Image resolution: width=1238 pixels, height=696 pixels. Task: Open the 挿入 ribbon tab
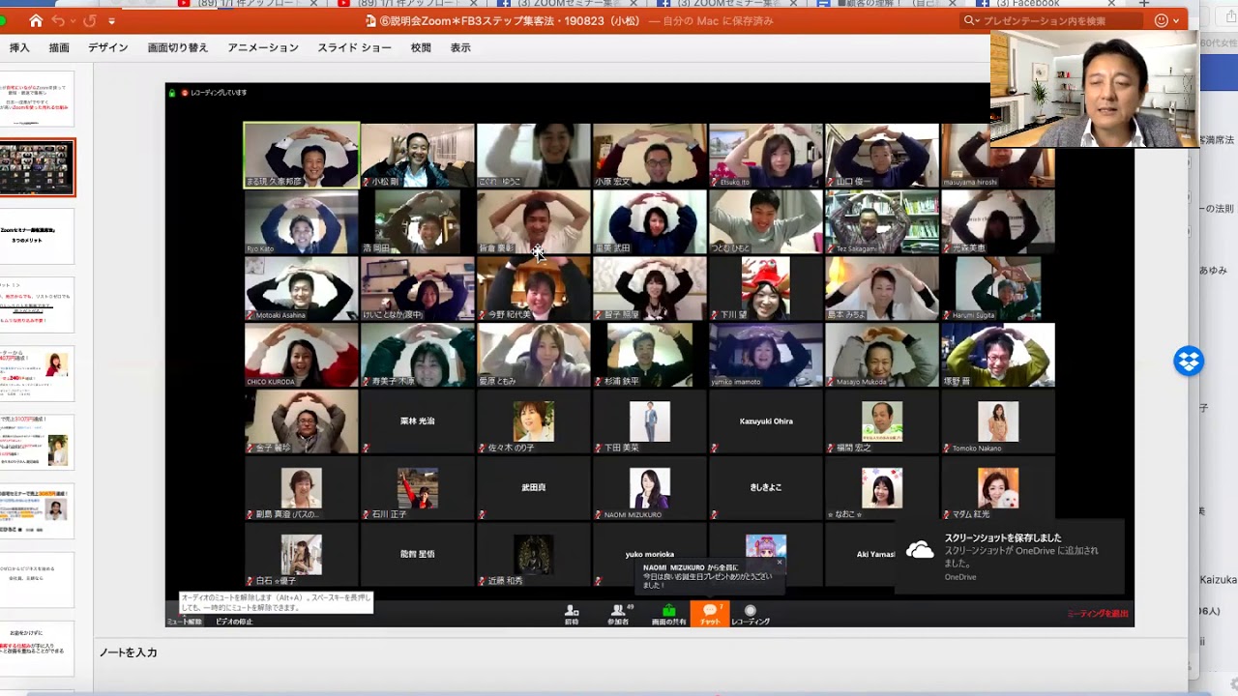tap(19, 47)
